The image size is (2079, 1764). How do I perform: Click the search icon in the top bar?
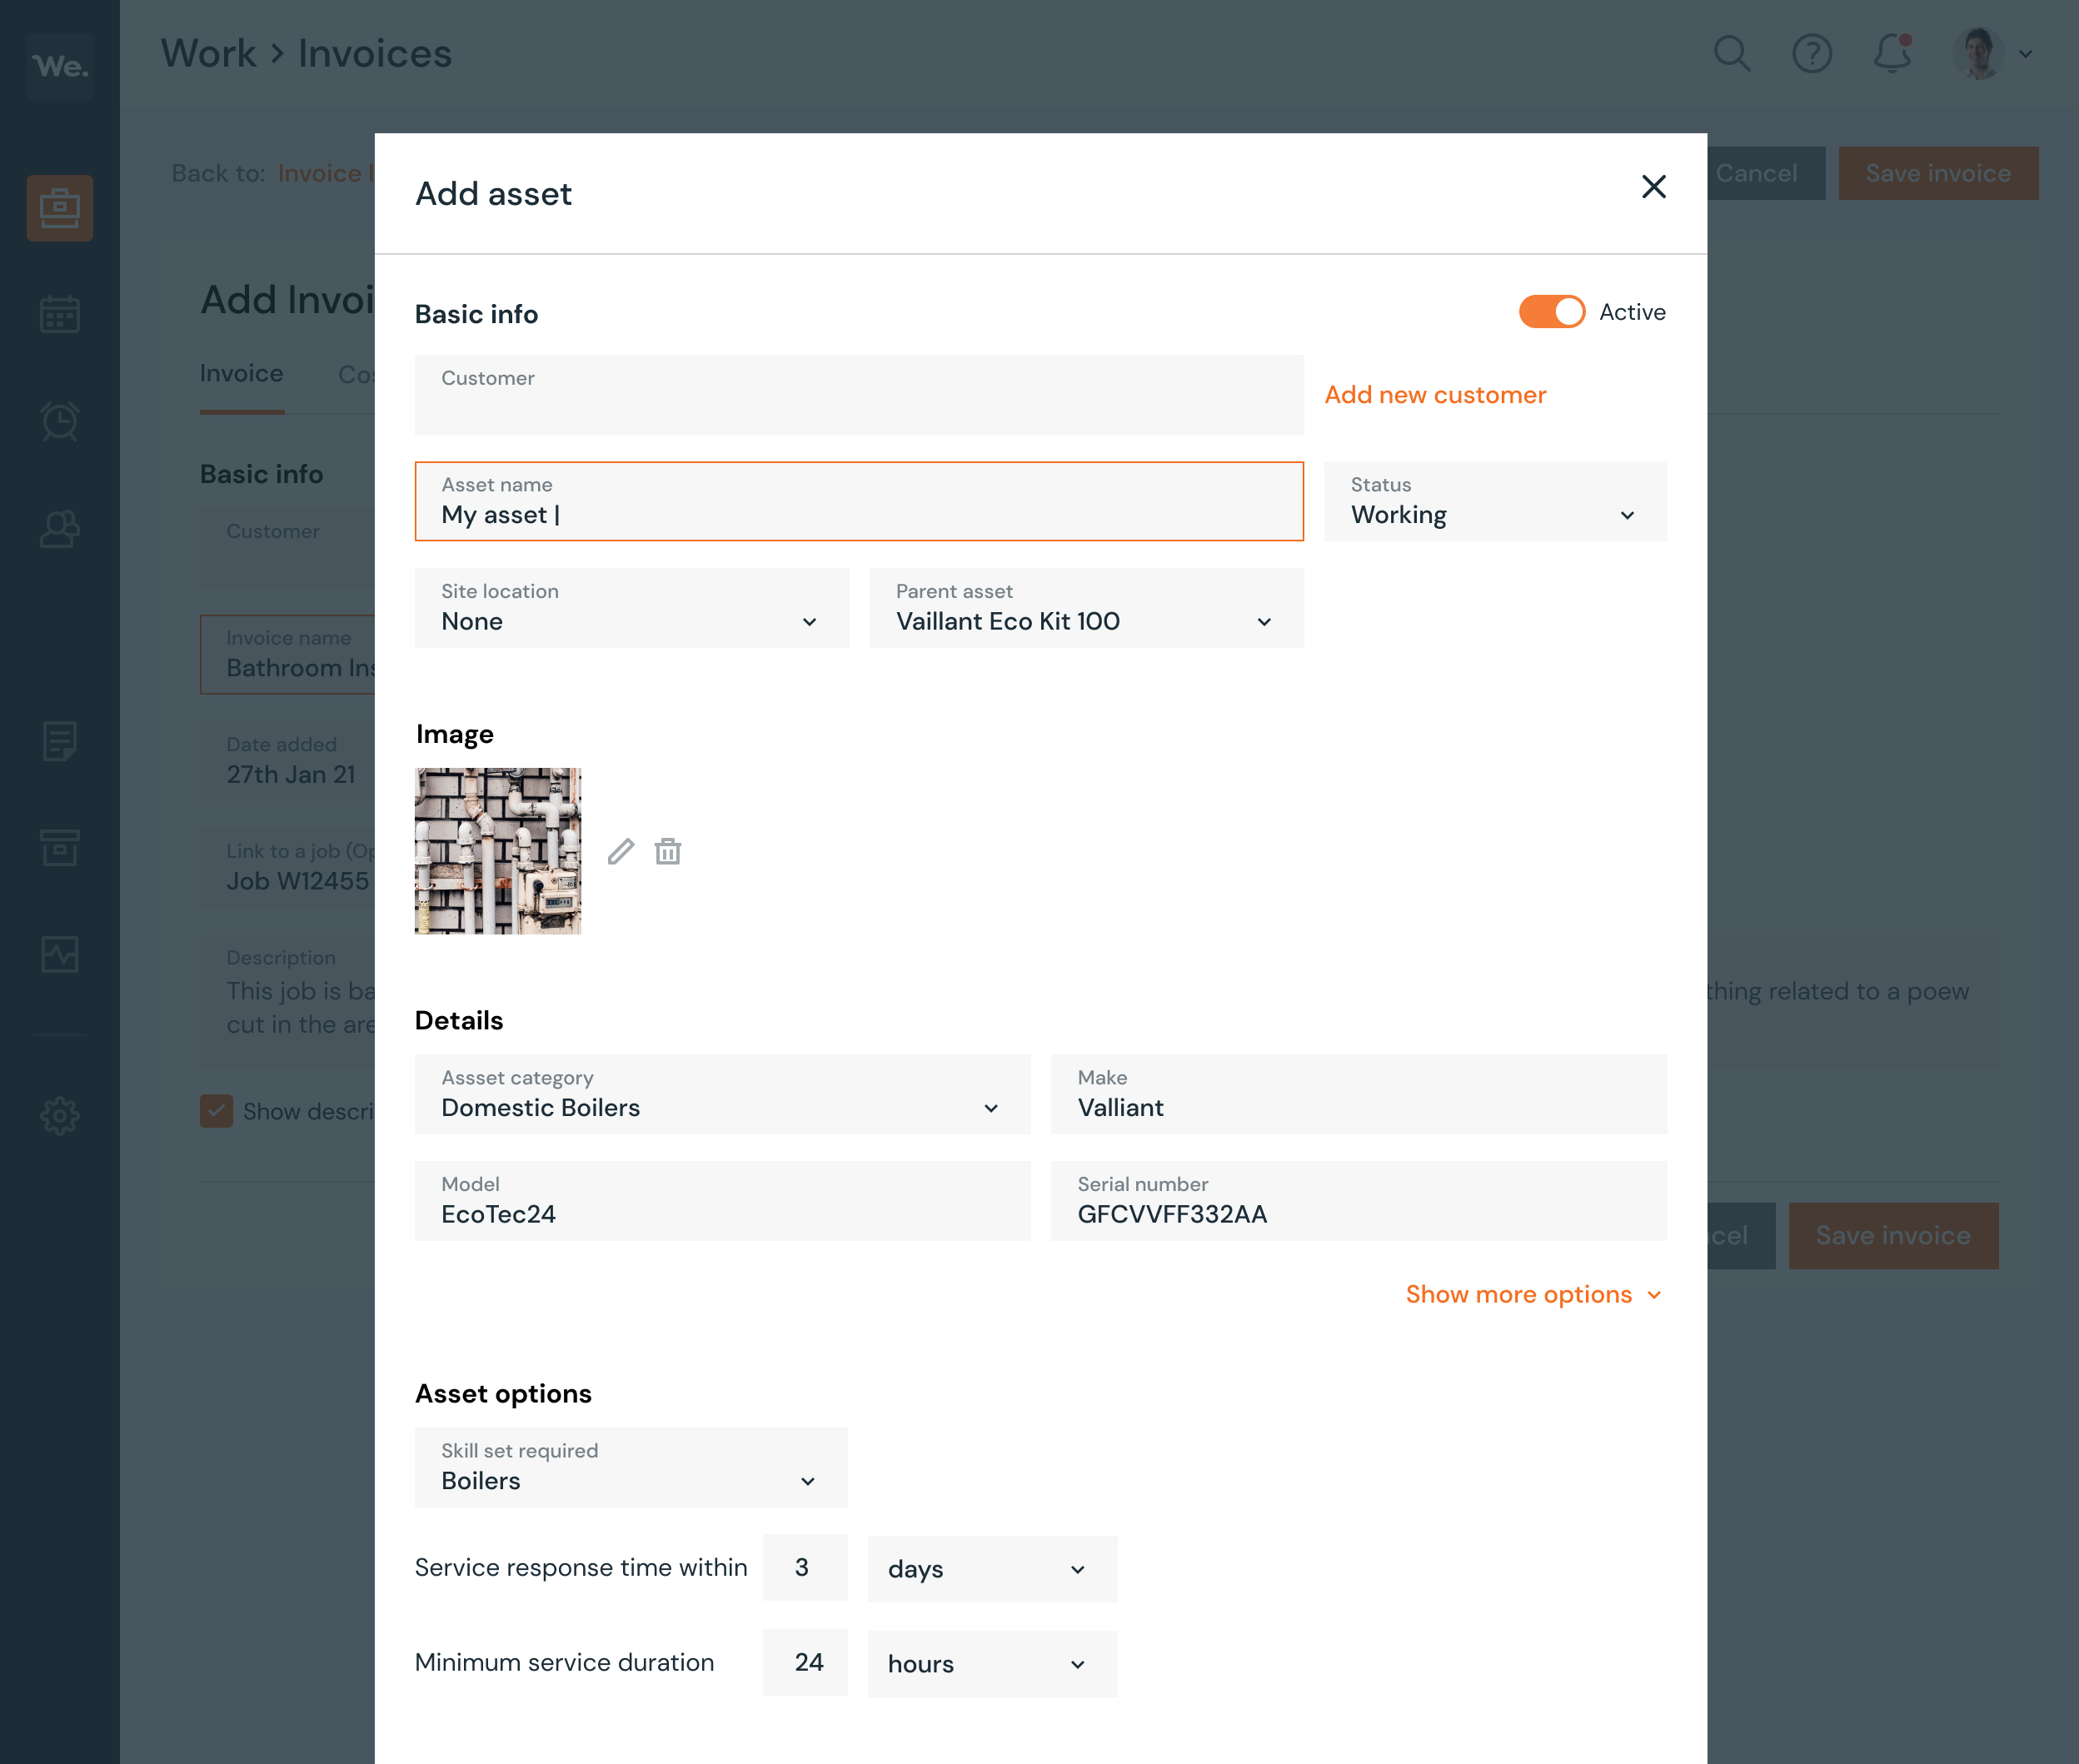[x=1732, y=54]
